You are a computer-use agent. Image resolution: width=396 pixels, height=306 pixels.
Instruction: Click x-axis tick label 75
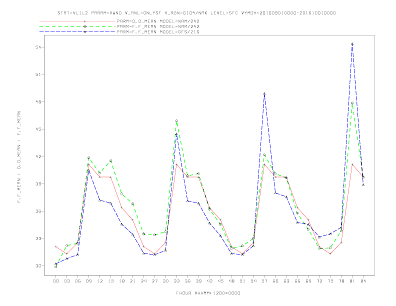coord(330,281)
